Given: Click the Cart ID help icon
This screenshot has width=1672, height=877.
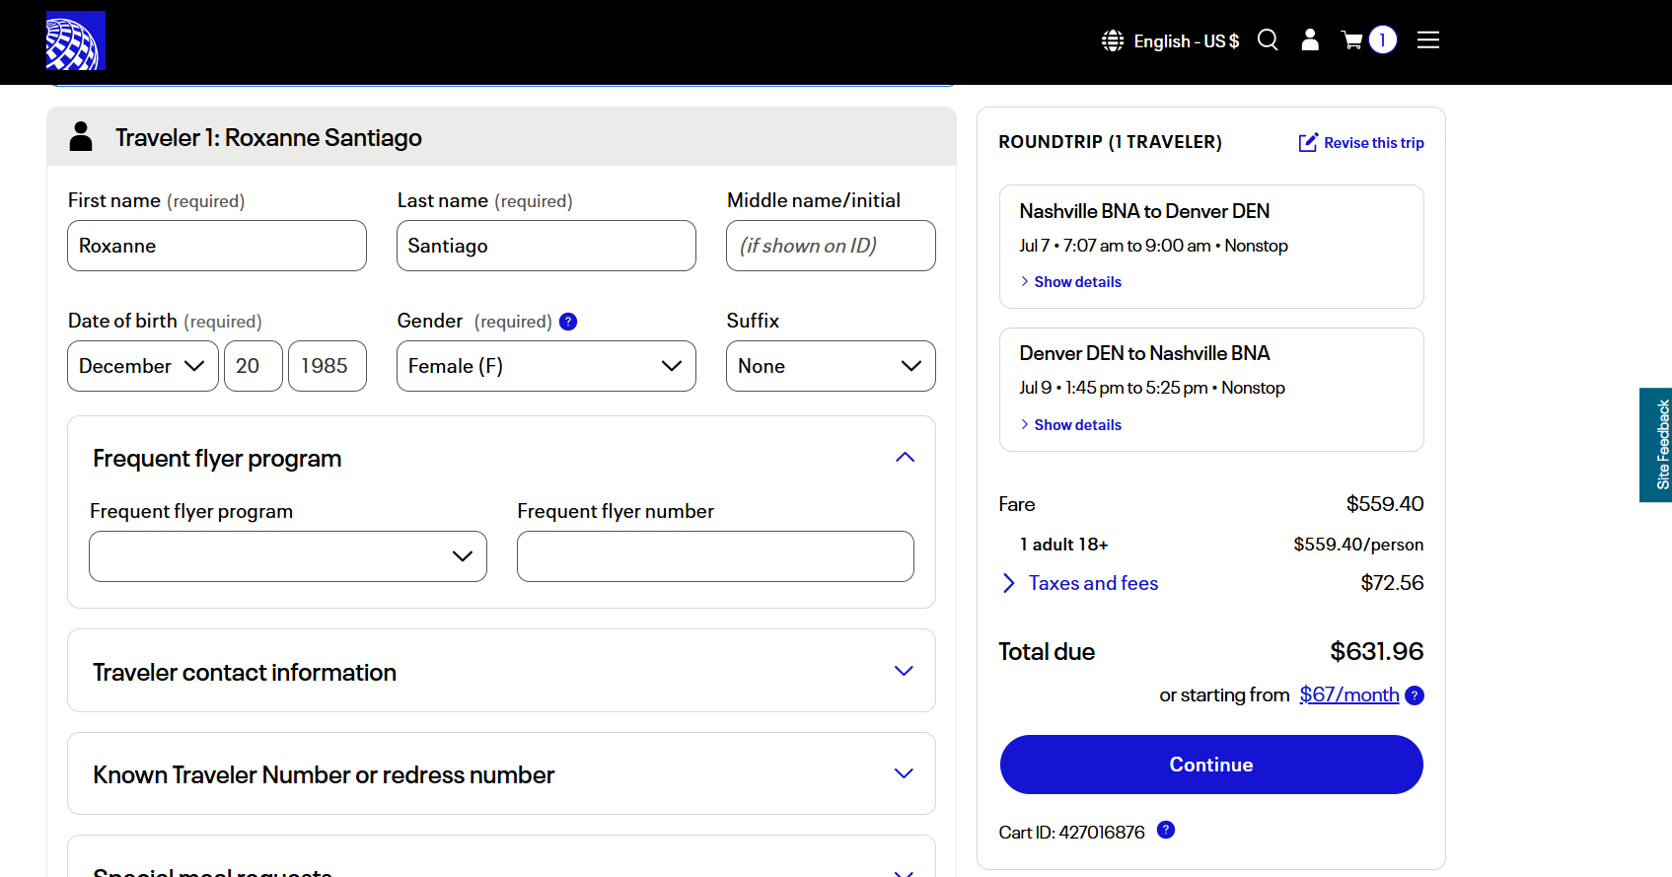Looking at the screenshot, I should click(1166, 830).
